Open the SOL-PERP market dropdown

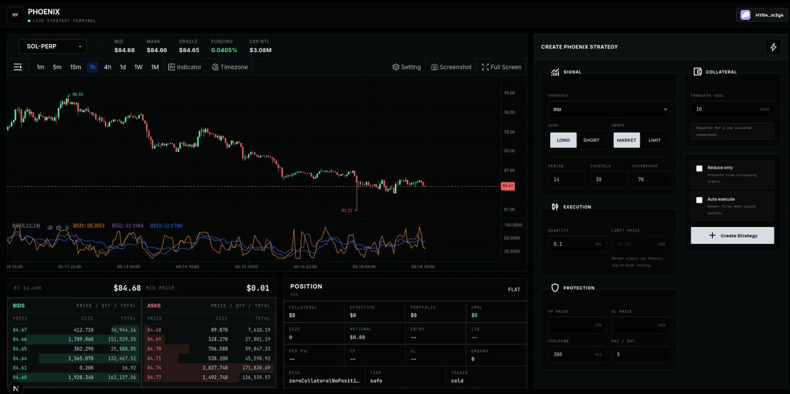click(x=53, y=47)
